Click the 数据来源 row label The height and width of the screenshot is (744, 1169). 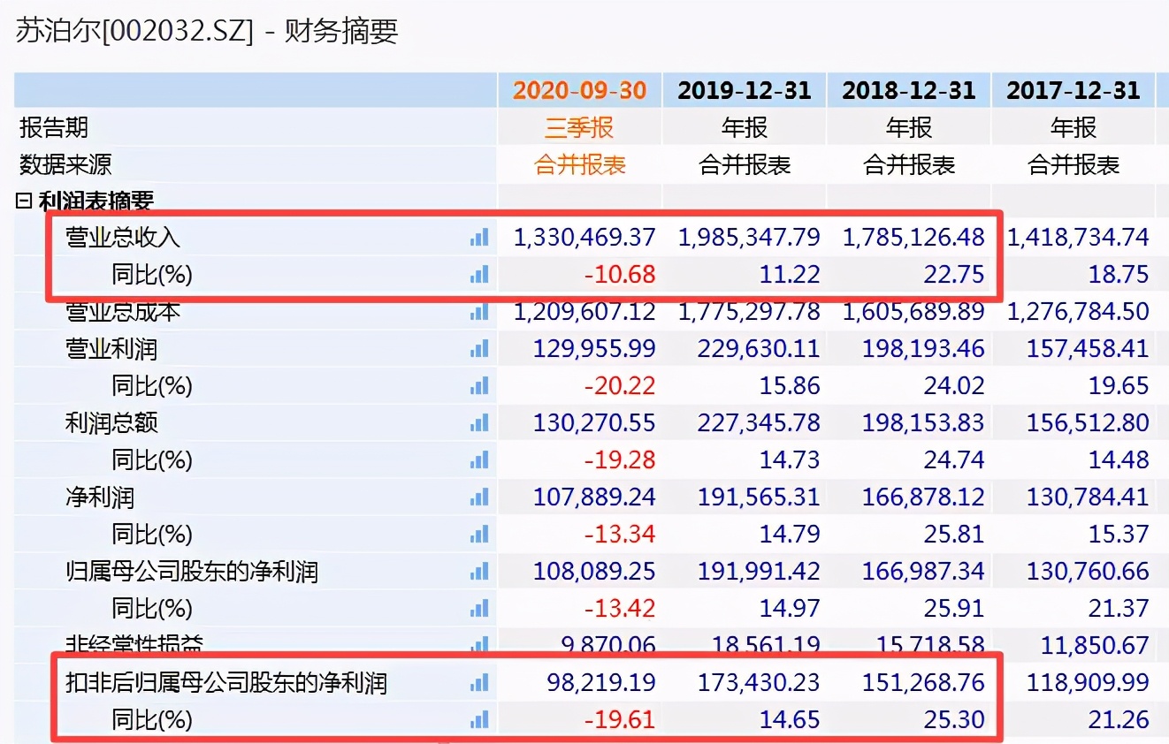pos(65,164)
